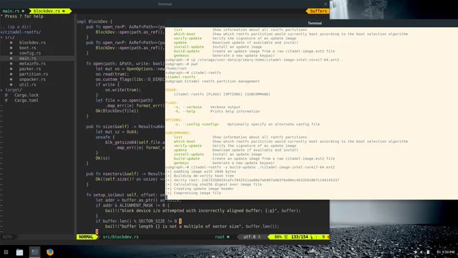Click the file marker icon beside Cargo.lock

[x=6, y=95]
